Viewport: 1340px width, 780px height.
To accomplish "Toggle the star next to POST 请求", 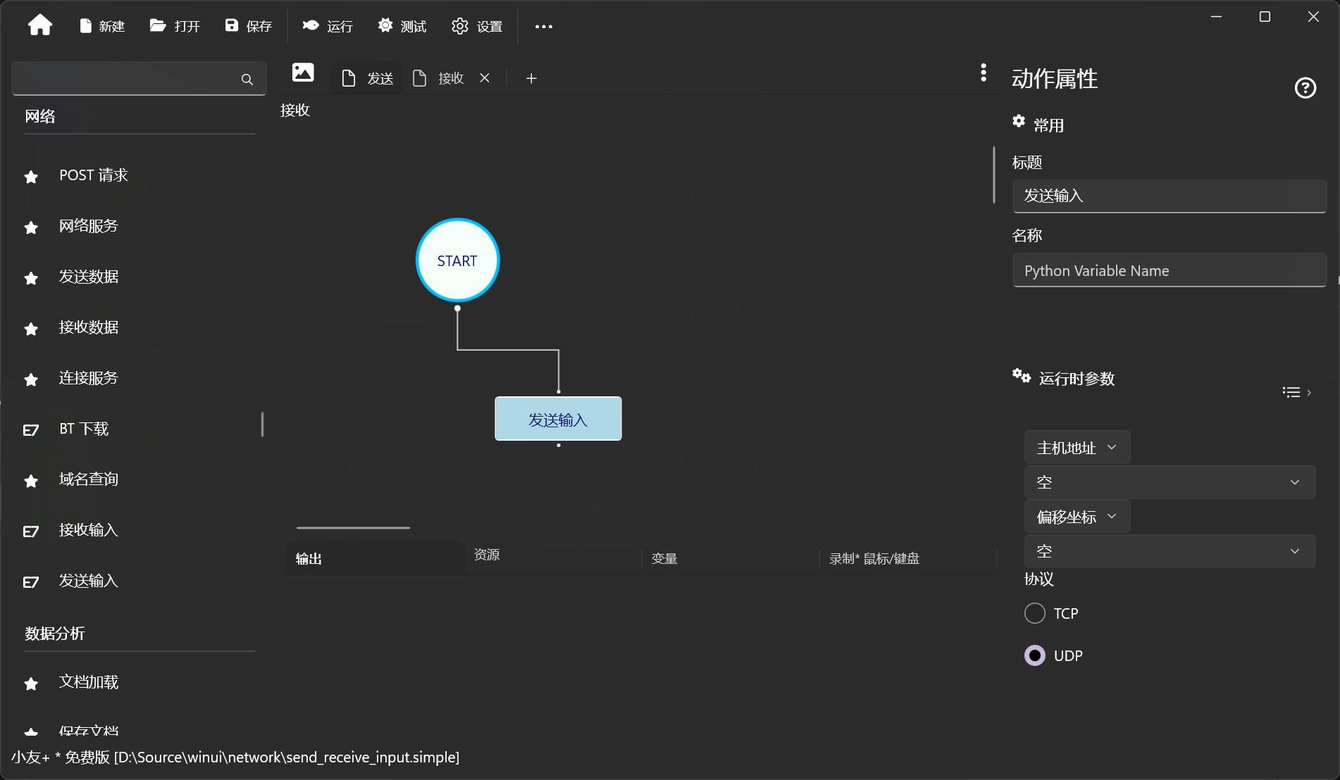I will (30, 177).
